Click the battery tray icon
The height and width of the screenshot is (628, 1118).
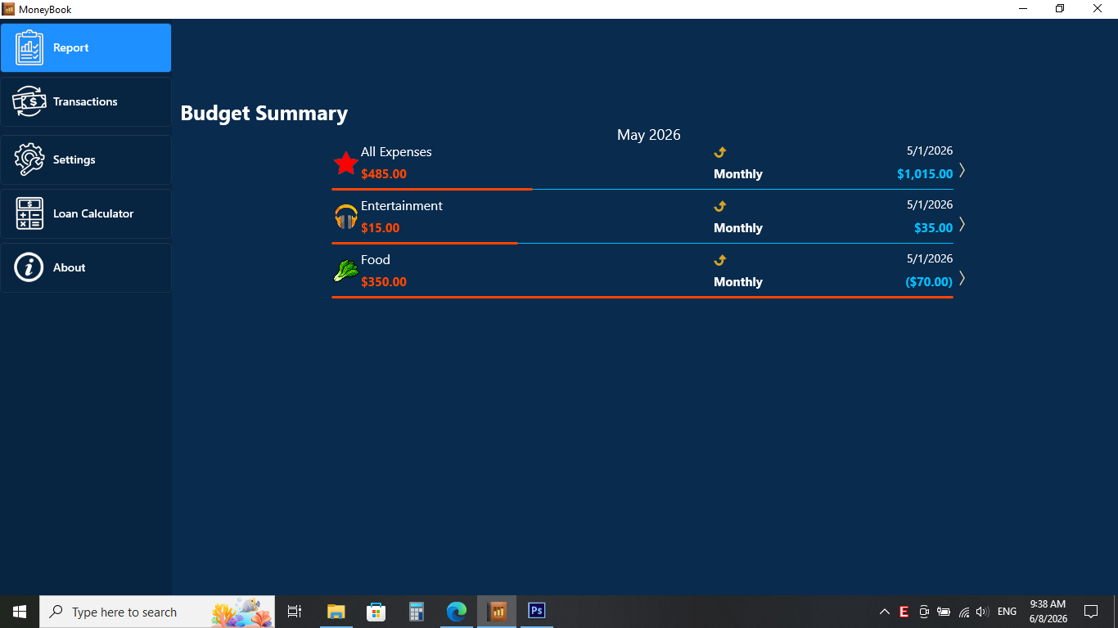point(944,612)
